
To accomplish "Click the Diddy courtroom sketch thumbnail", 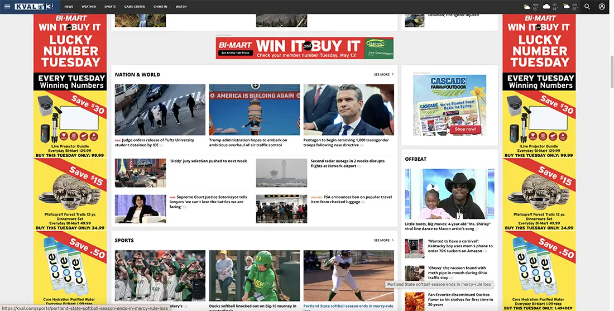I will pyautogui.click(x=140, y=173).
